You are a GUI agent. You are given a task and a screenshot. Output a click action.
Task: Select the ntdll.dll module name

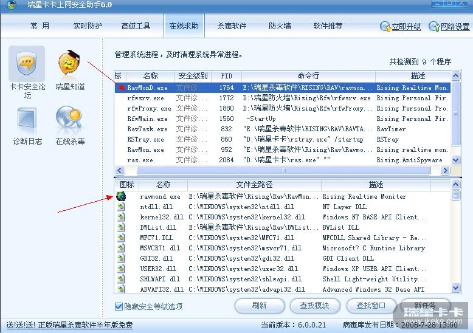tap(156, 207)
